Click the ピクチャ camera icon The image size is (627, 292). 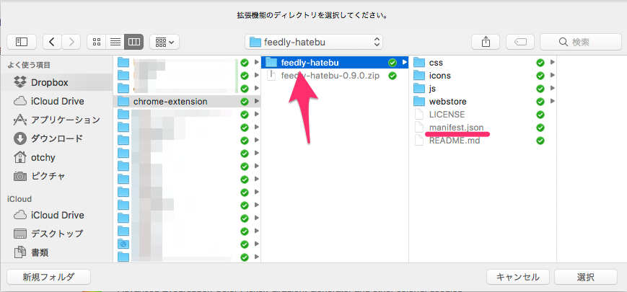pyautogui.click(x=19, y=176)
